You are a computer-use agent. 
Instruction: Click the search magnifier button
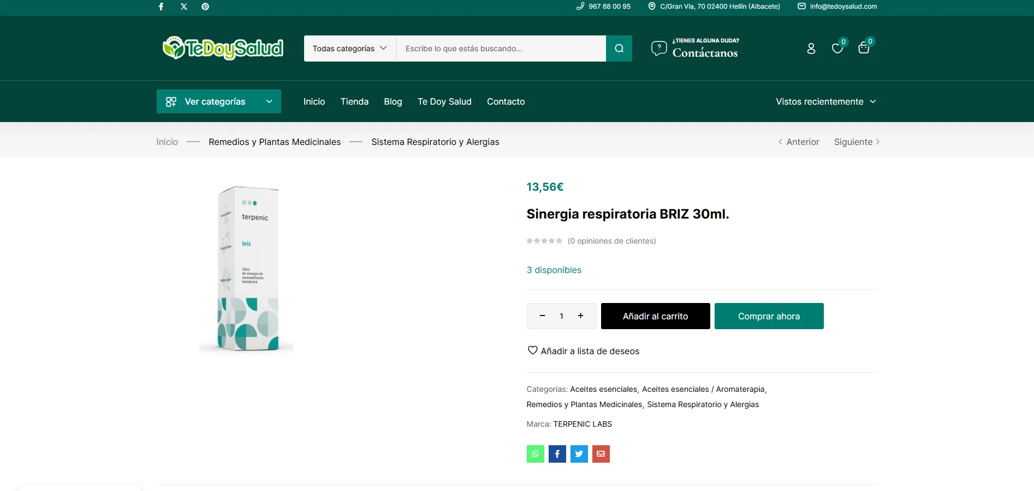tap(619, 49)
